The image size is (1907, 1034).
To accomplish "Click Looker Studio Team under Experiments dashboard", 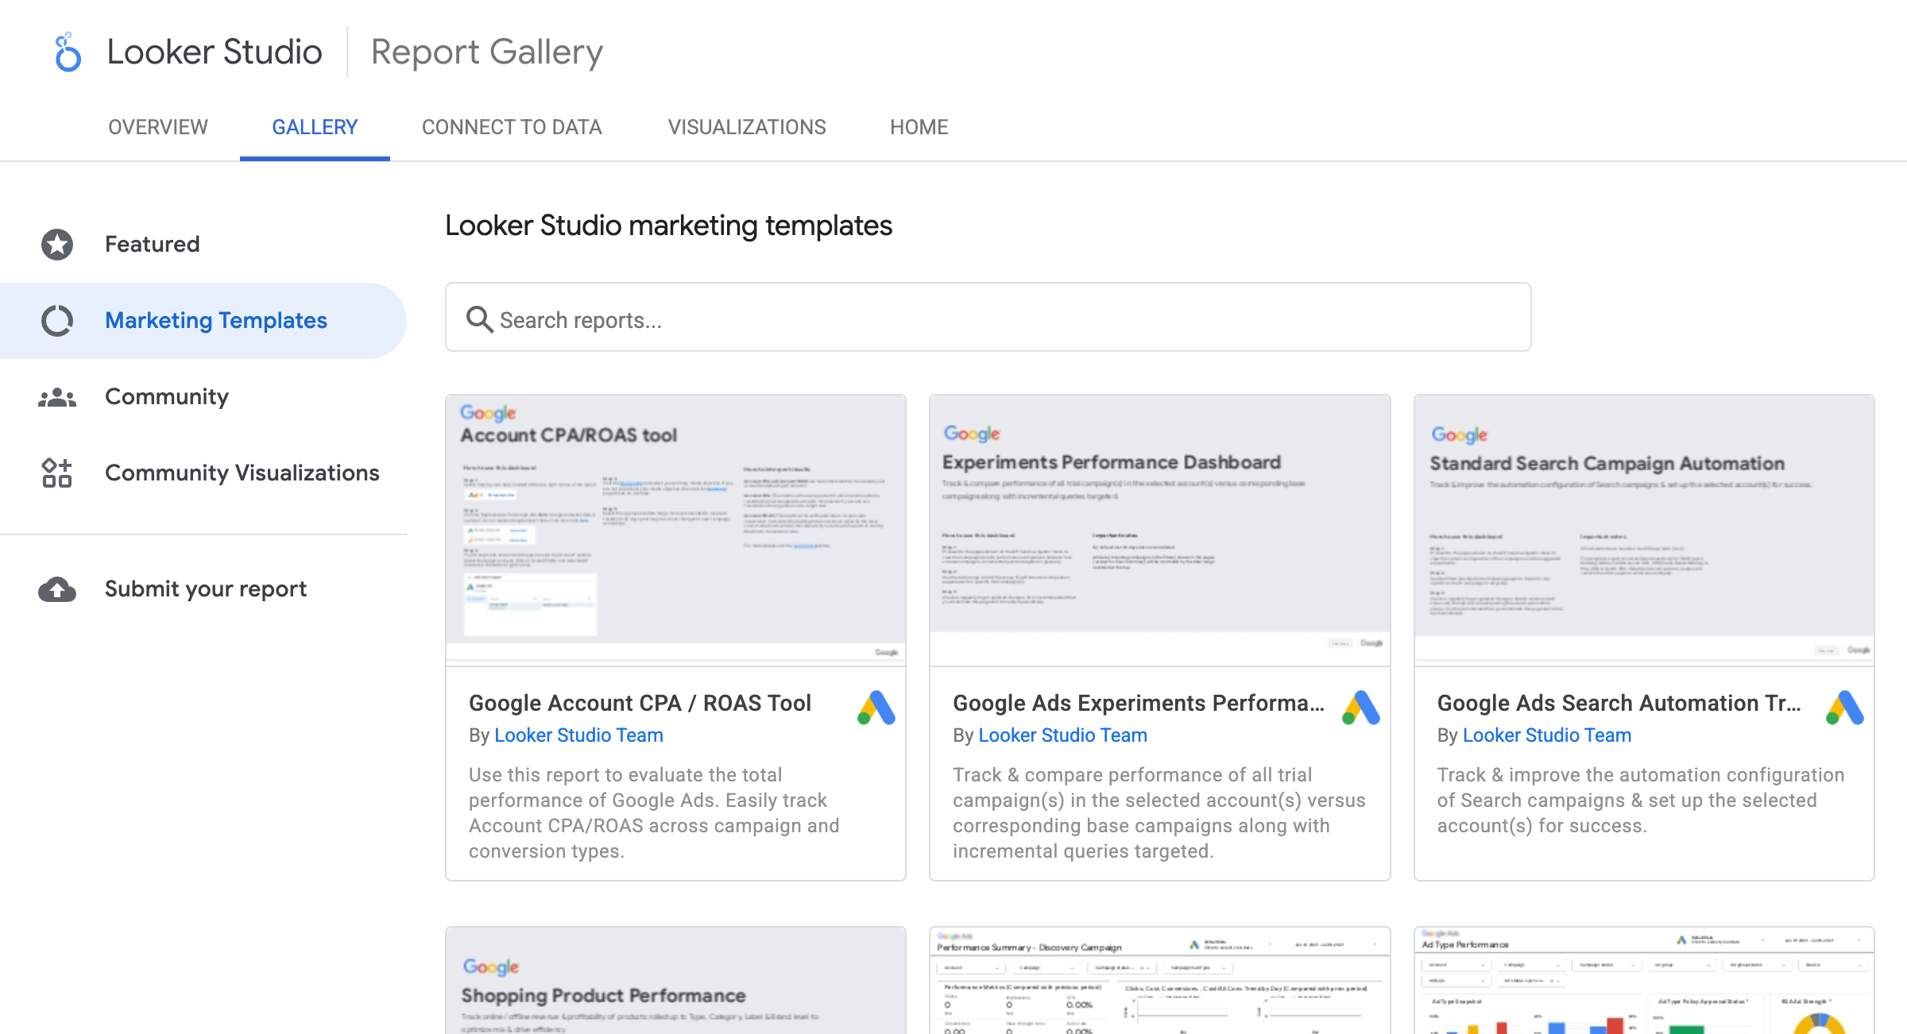I will (x=1062, y=735).
